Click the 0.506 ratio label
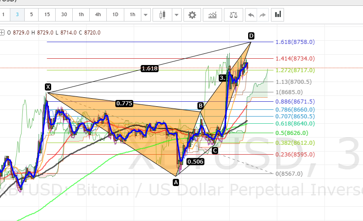363x221 pixels. tap(195, 161)
